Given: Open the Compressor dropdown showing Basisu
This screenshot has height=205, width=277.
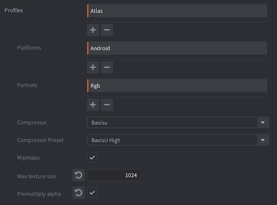Looking at the screenshot, I should pos(172,123).
